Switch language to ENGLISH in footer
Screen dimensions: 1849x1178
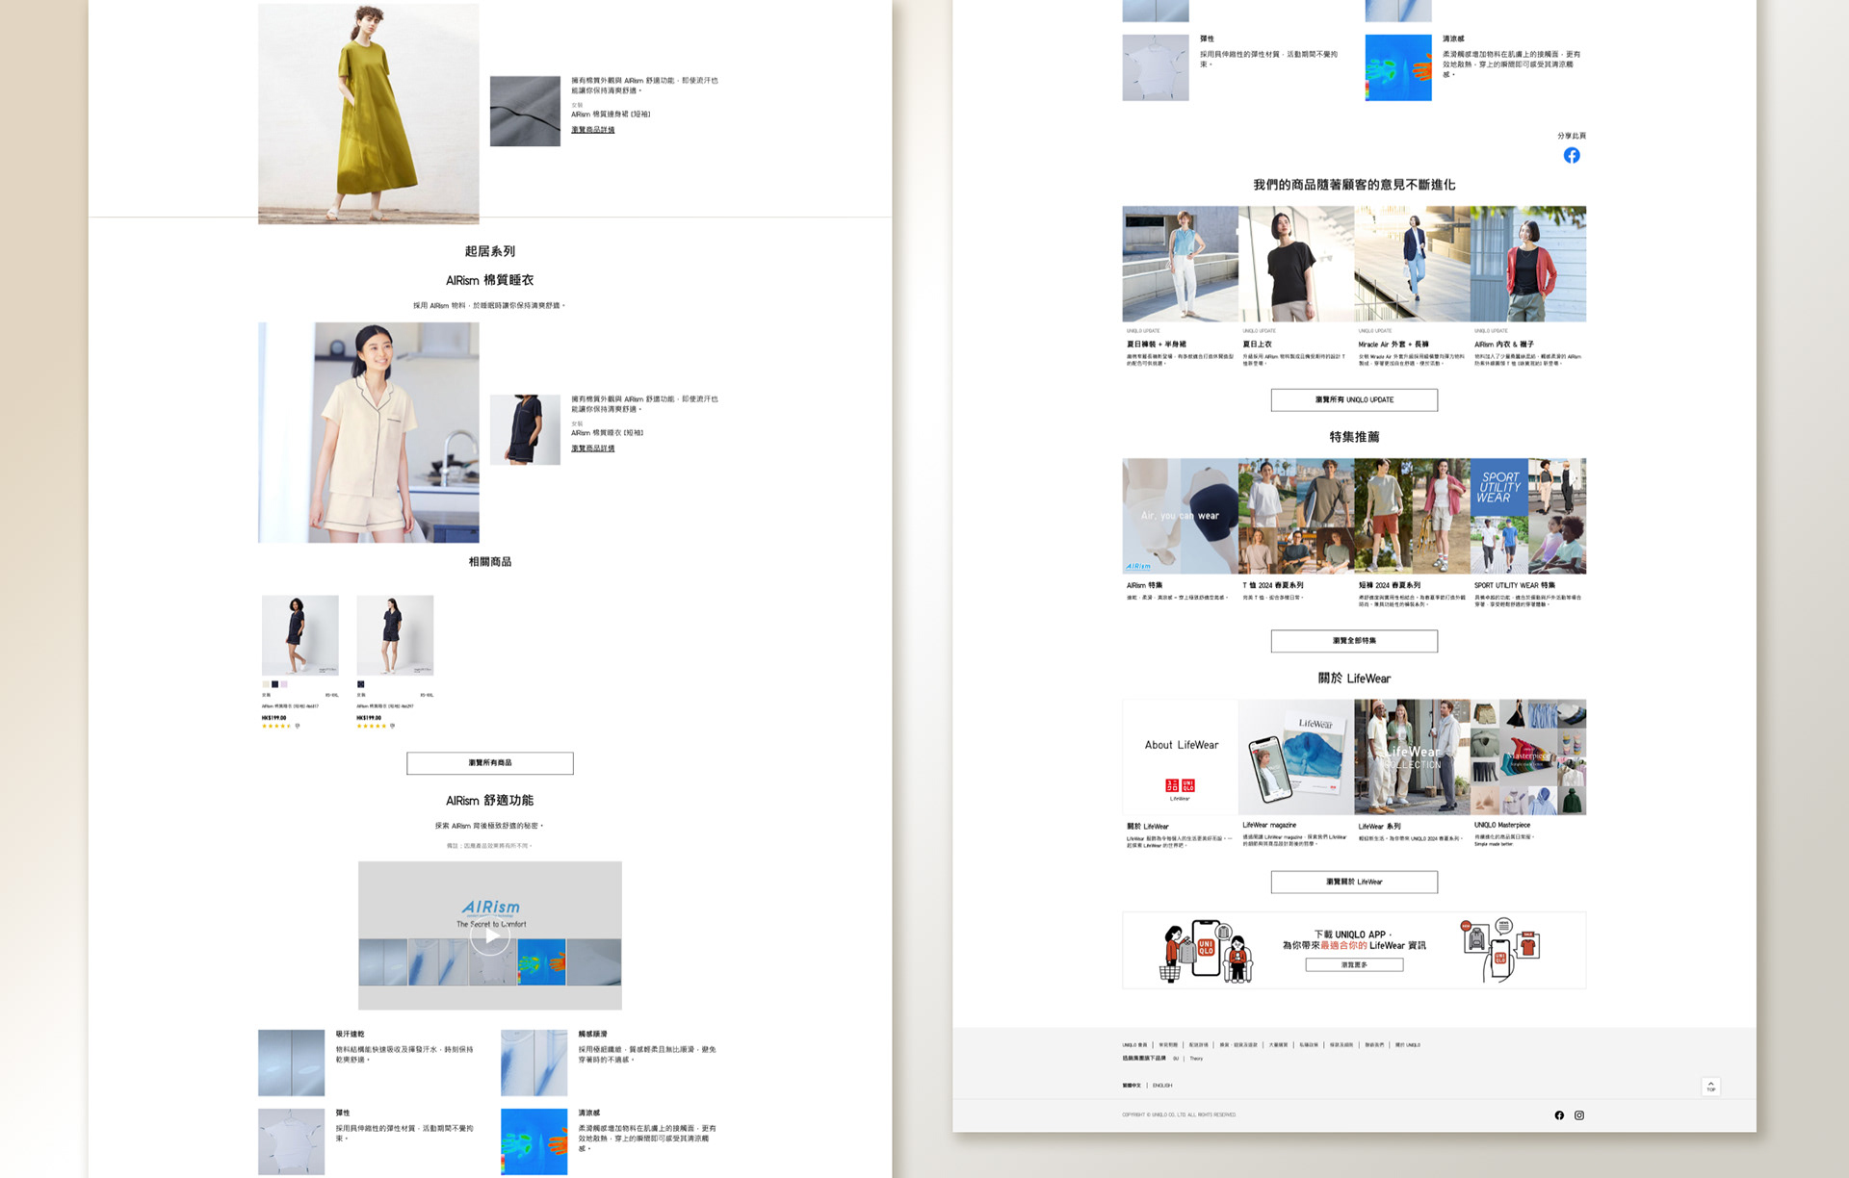pos(1162,1086)
